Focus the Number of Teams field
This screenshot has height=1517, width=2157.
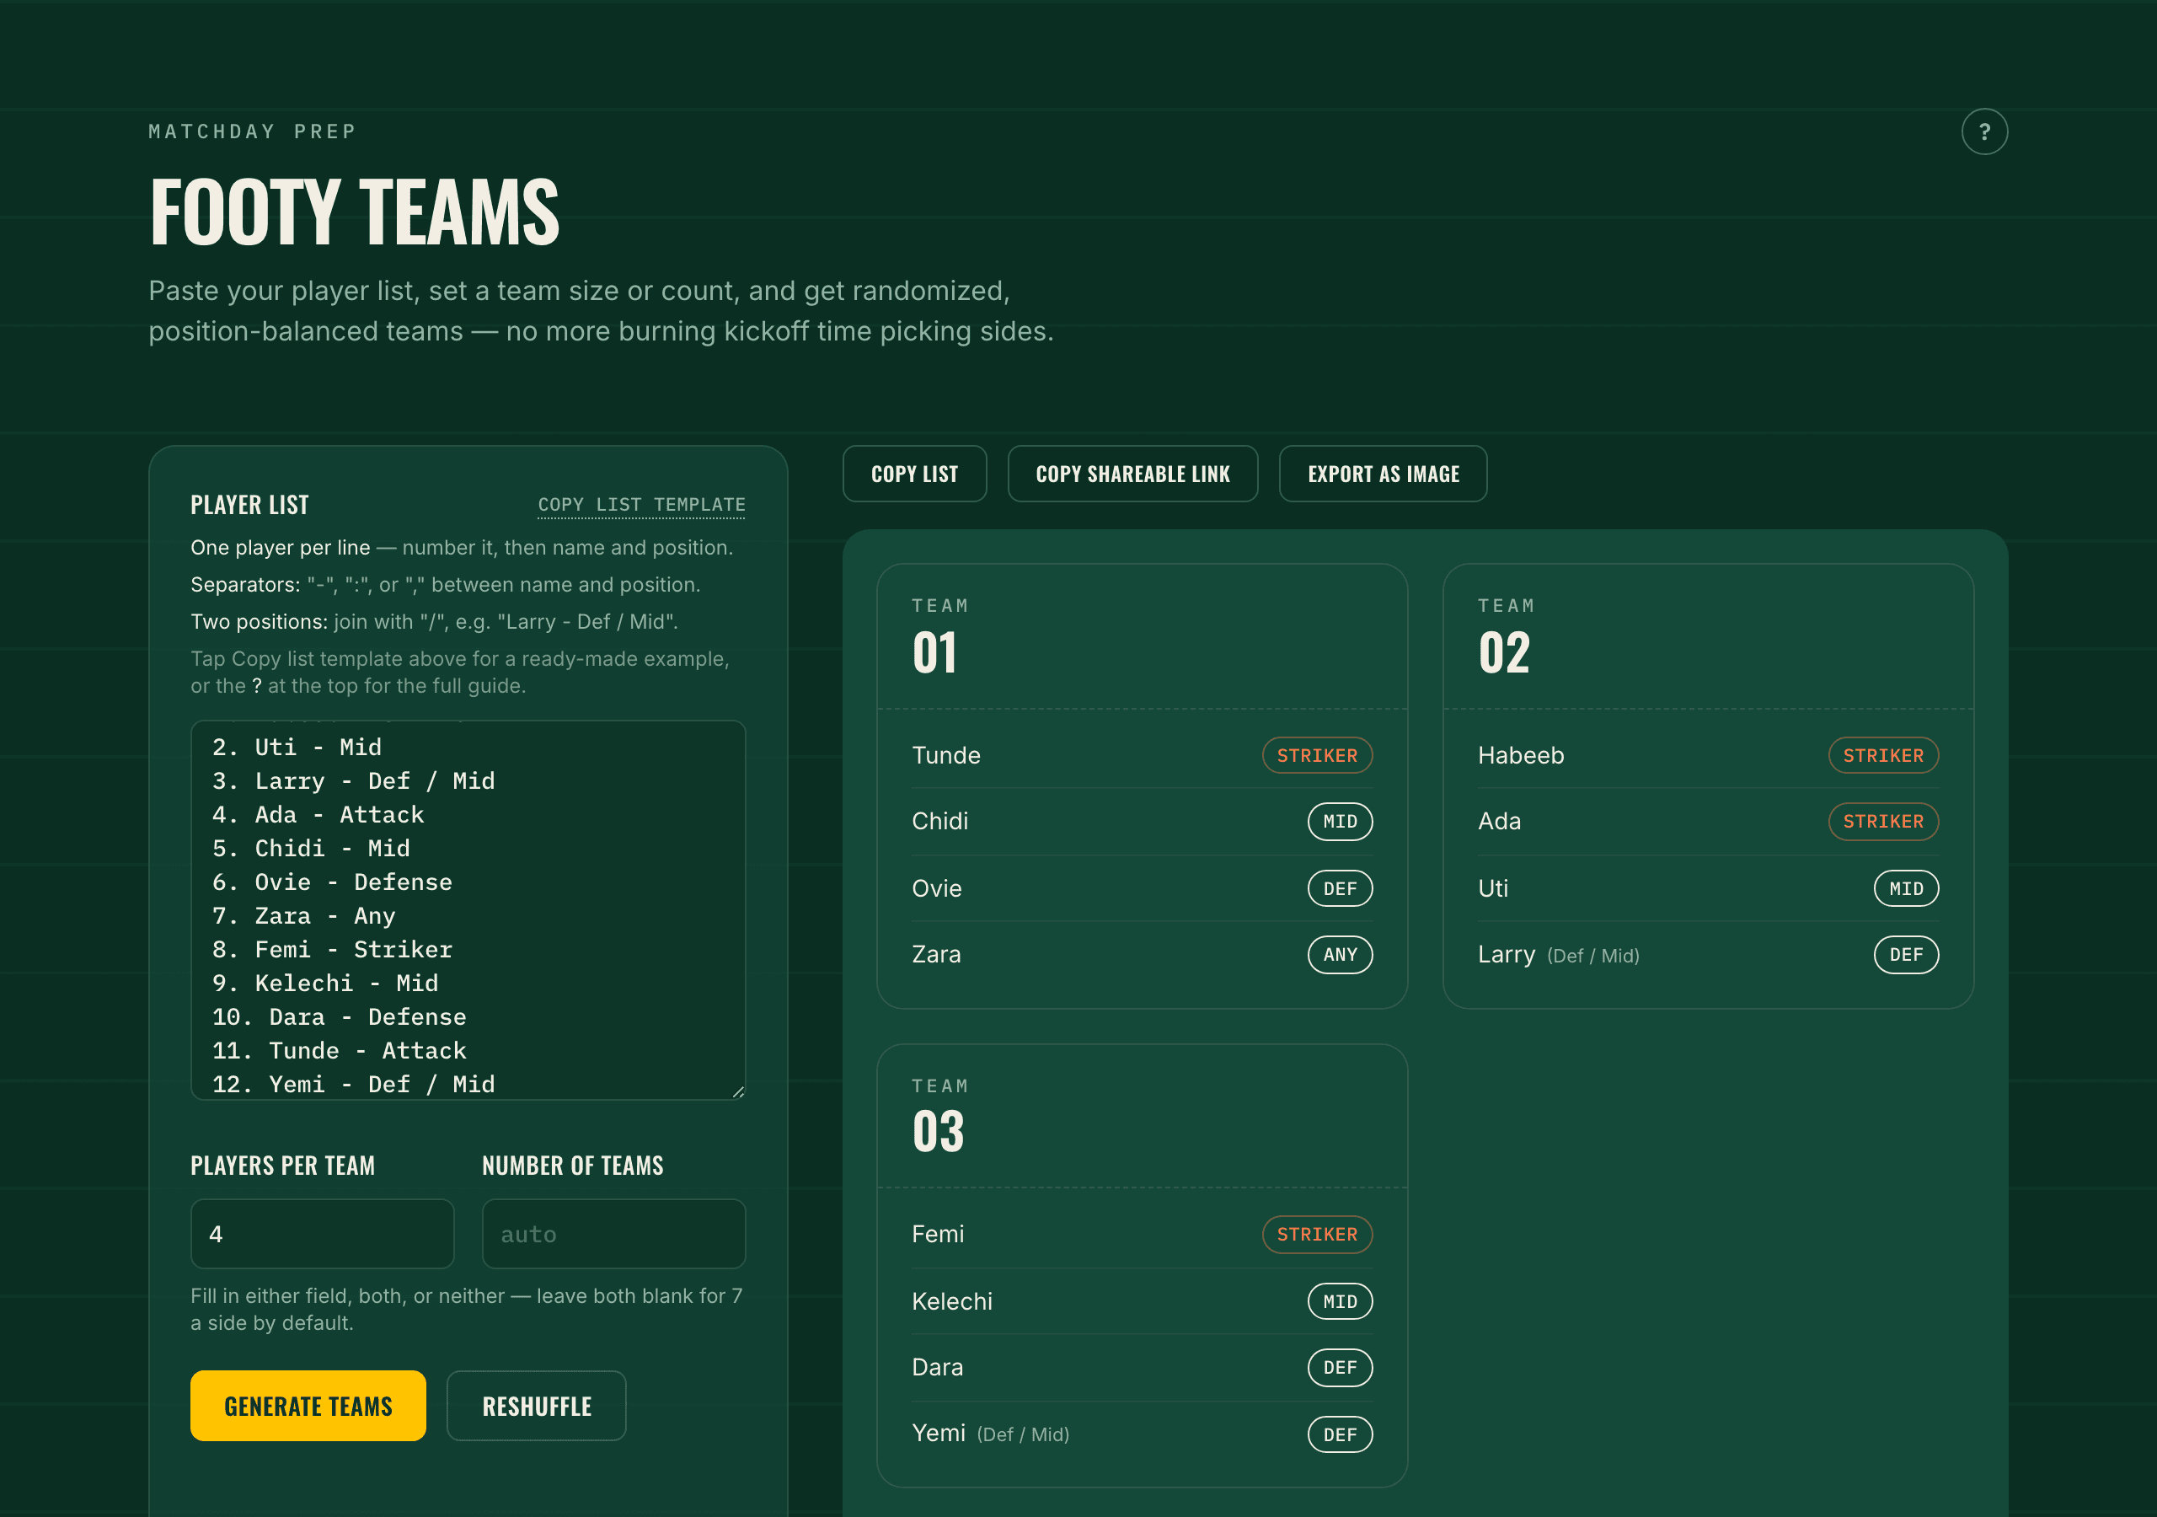[613, 1233]
